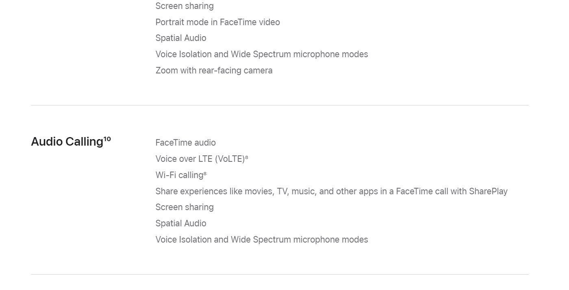
Task: Click the divider line above Audio Calling
Action: click(x=280, y=105)
